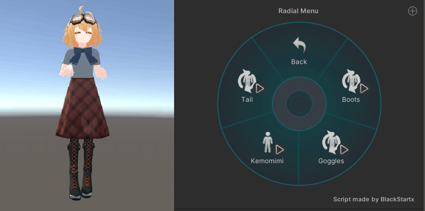Click the Goggles label text
Screen dimensions: 425x211
pyautogui.click(x=331, y=161)
